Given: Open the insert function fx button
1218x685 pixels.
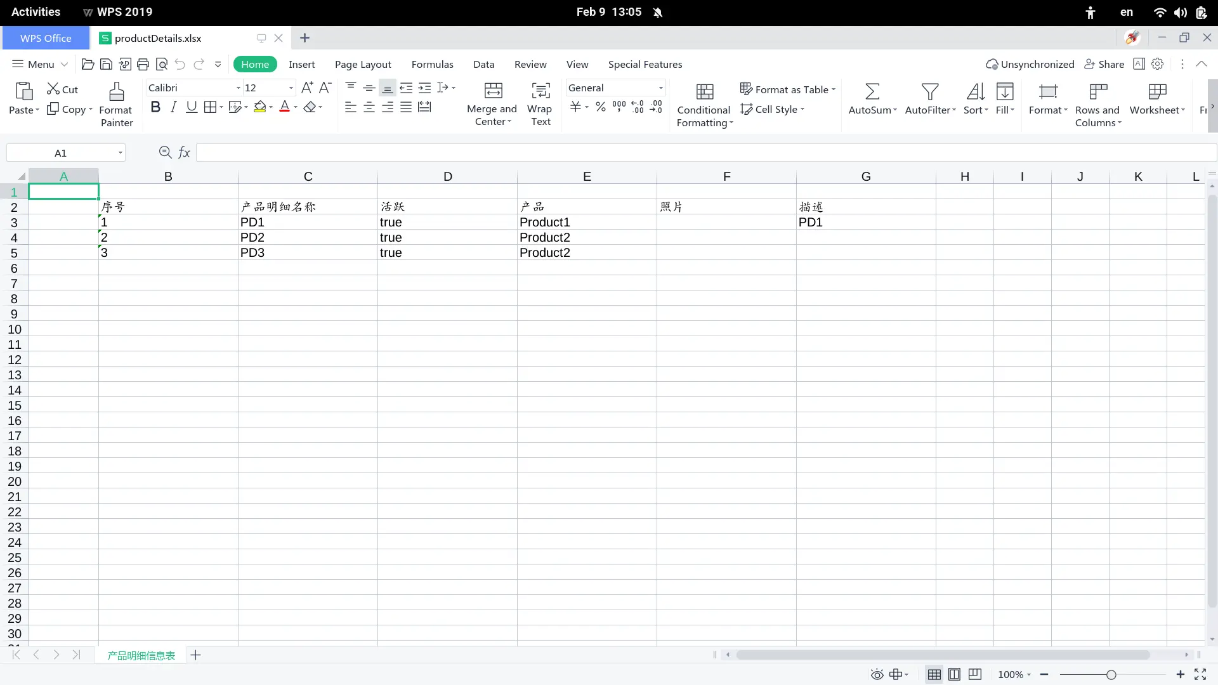Looking at the screenshot, I should (184, 152).
